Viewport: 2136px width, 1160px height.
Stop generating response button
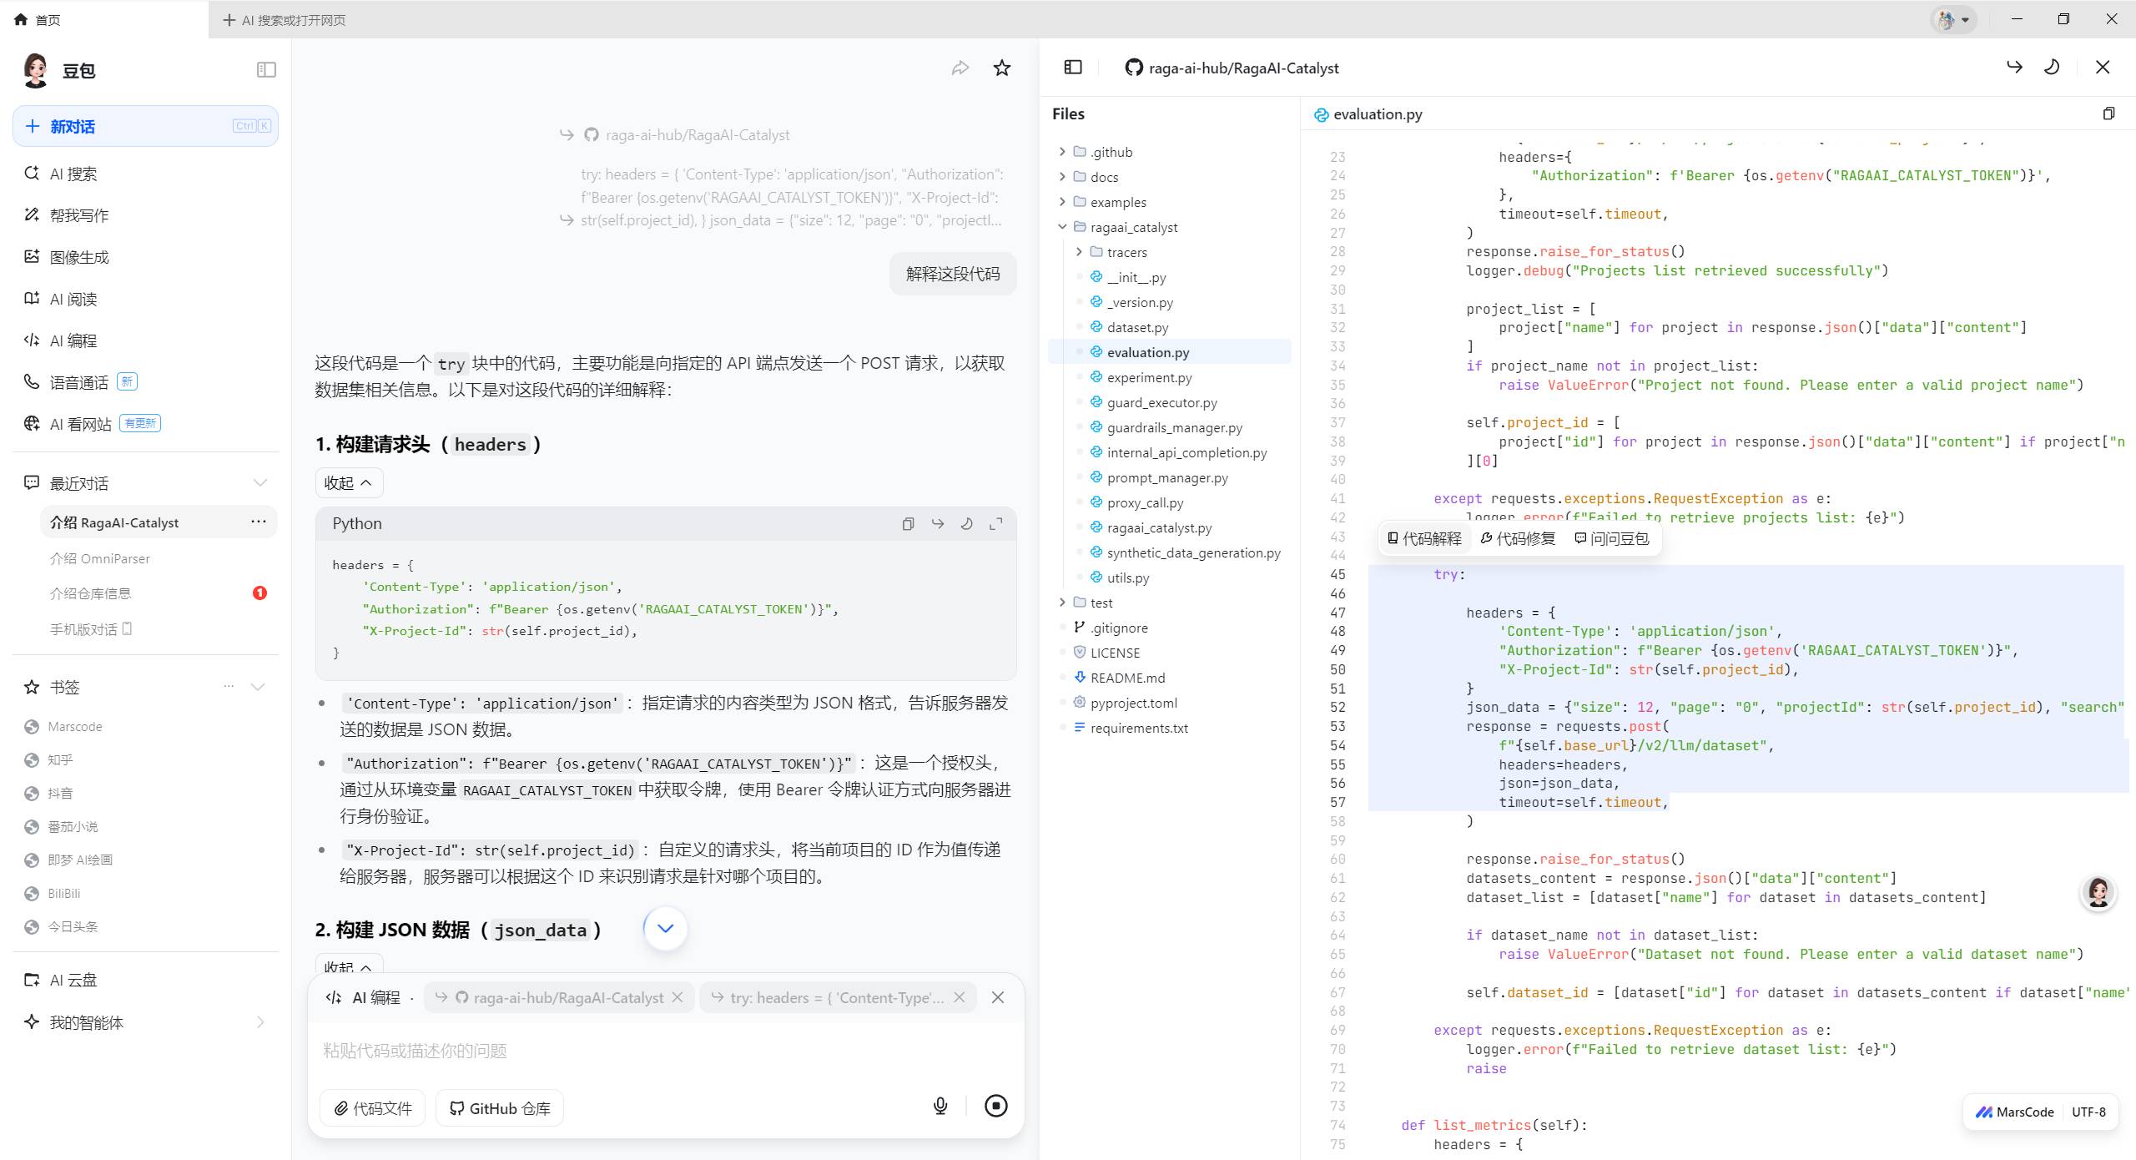click(996, 1106)
